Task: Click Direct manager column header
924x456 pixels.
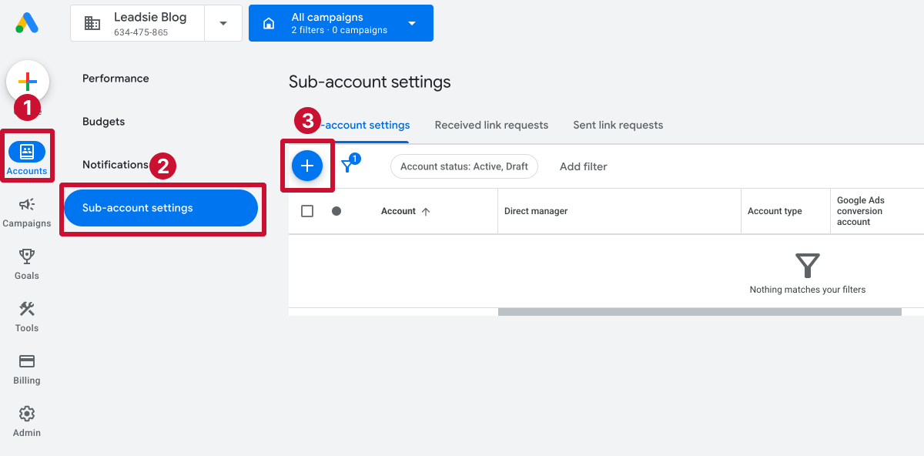Action: pos(536,211)
